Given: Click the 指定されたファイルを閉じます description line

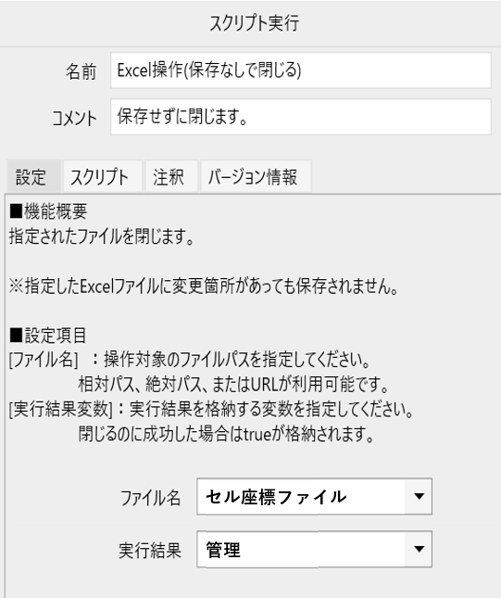Looking at the screenshot, I should [x=102, y=236].
